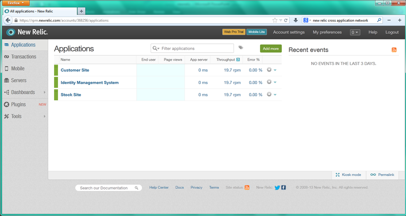This screenshot has height=216, width=406.
Task: Open Transactions in the sidebar
Action: 23,57
